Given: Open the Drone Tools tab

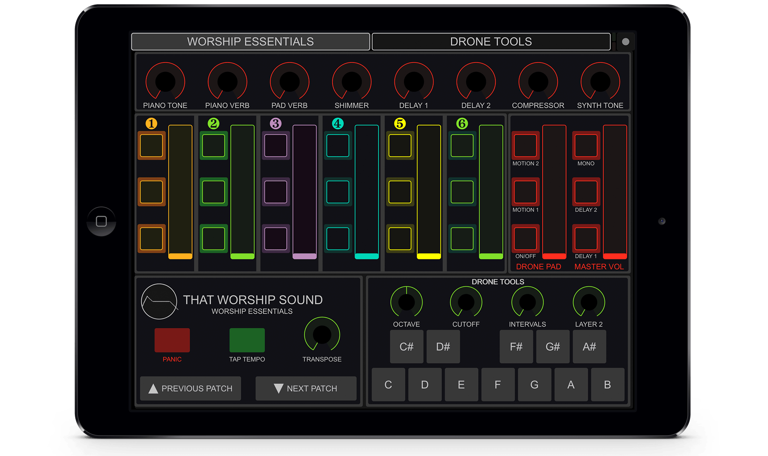Looking at the screenshot, I should coord(491,41).
